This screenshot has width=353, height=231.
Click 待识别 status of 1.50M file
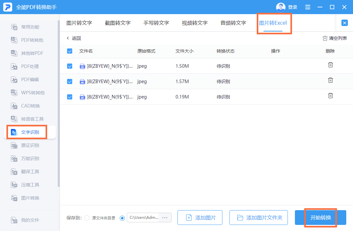coord(223,66)
